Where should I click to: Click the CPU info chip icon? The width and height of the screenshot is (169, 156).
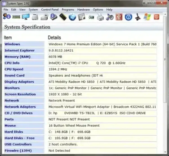[54, 17]
